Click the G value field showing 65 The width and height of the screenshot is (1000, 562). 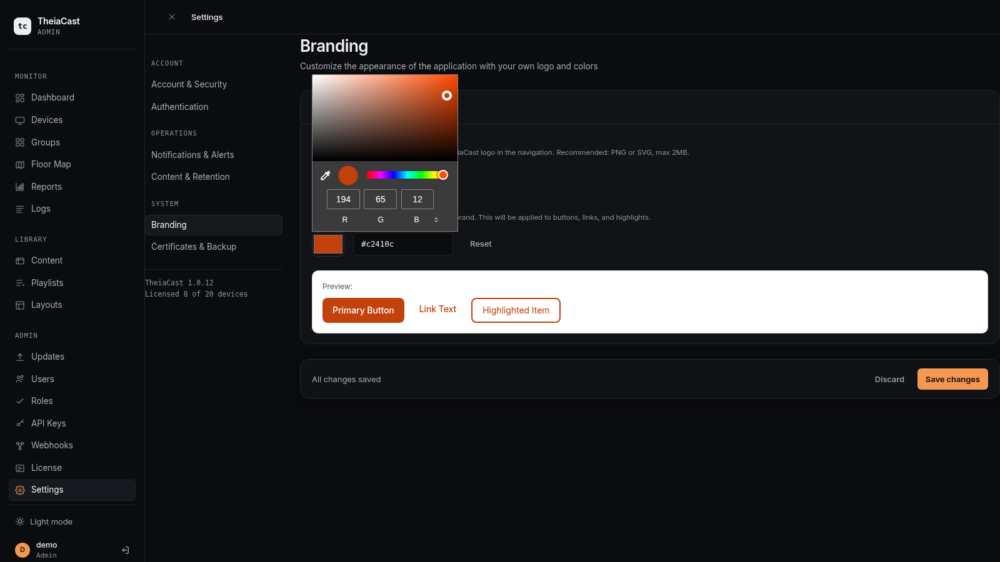(x=380, y=199)
